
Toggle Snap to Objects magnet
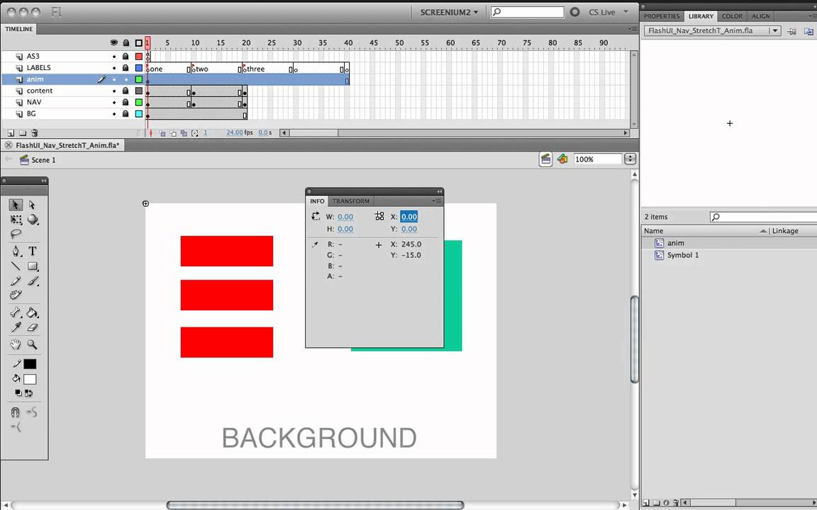15,413
